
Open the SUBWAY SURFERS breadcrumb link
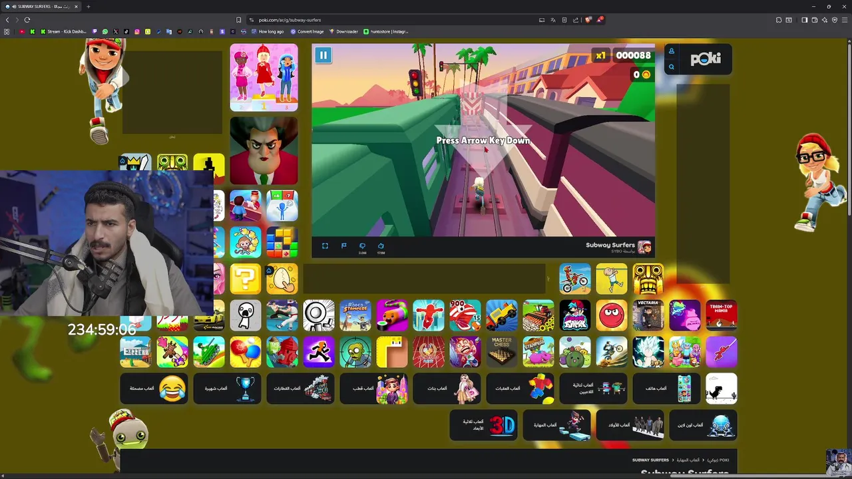[x=650, y=460]
